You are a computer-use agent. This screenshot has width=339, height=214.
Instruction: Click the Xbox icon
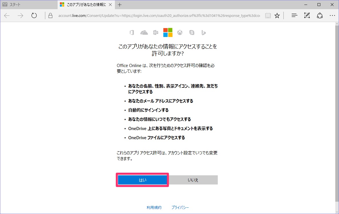(x=180, y=33)
